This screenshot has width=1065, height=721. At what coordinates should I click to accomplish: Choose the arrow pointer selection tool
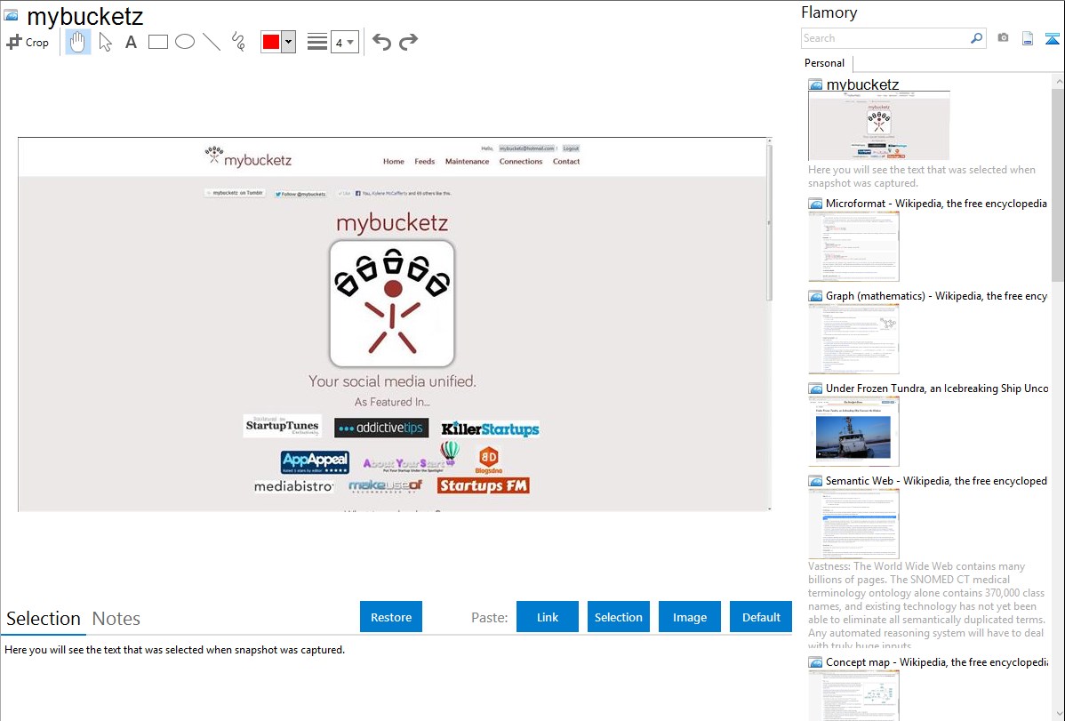105,42
